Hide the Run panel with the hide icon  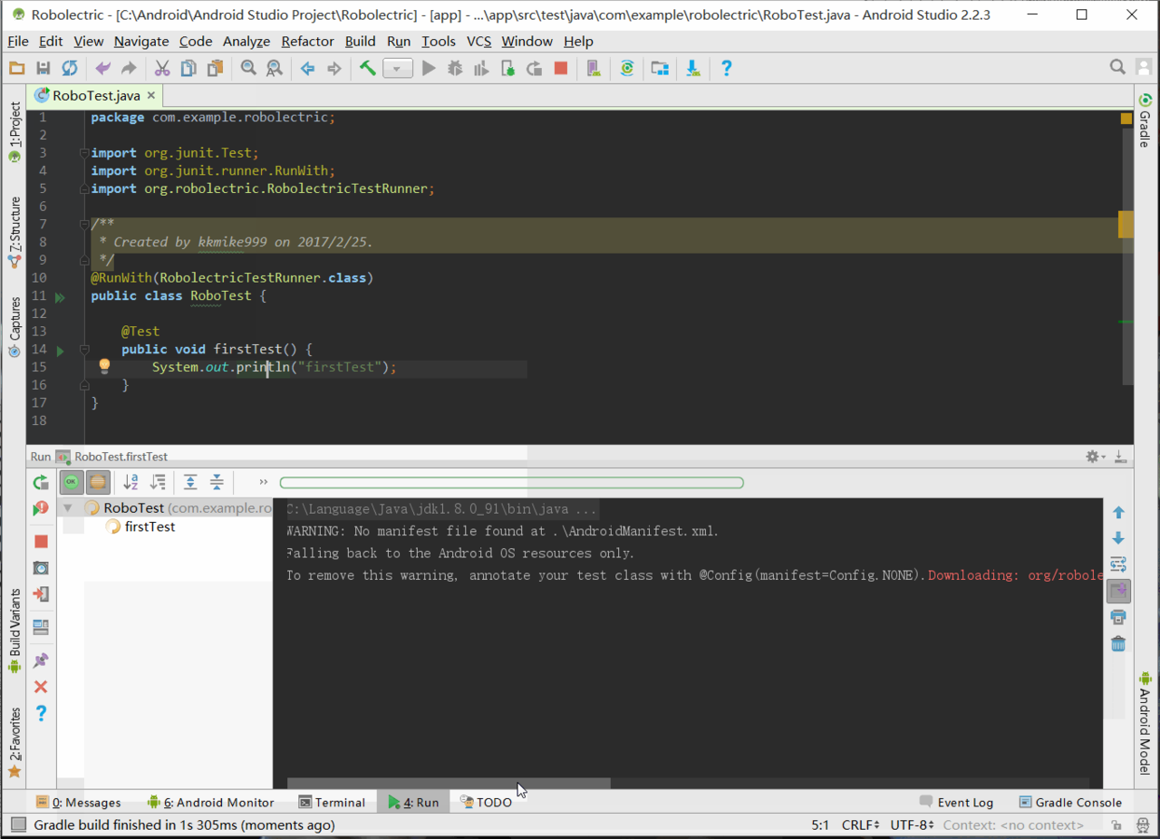(x=1120, y=457)
